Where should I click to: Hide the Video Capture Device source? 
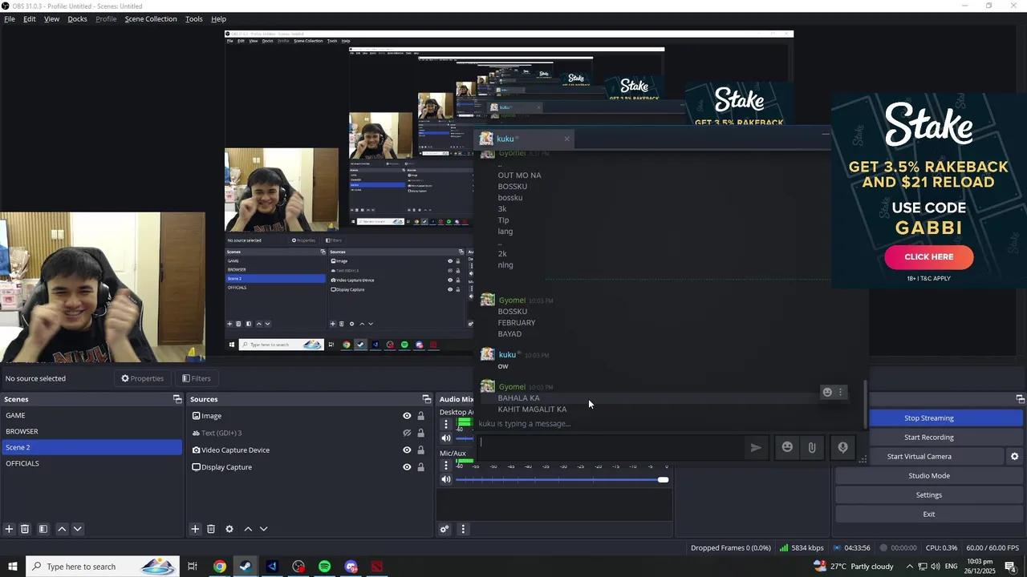pyautogui.click(x=407, y=450)
